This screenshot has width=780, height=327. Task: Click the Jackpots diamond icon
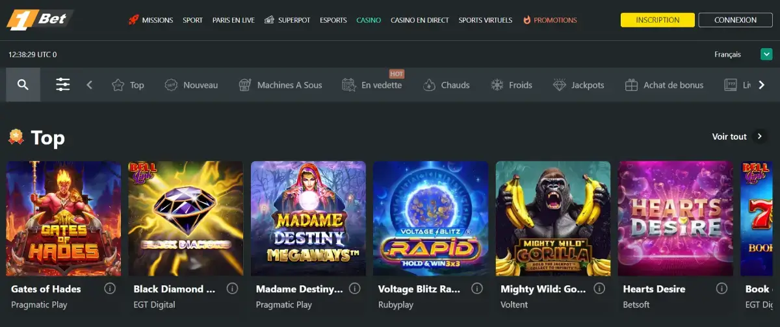[x=560, y=85]
